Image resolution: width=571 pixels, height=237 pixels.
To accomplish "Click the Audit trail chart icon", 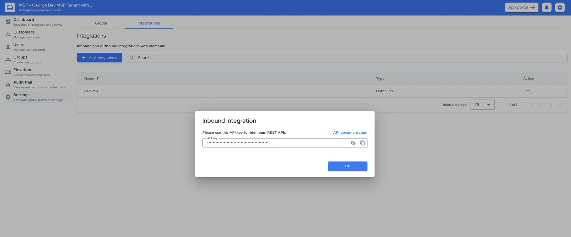I will click(x=8, y=84).
